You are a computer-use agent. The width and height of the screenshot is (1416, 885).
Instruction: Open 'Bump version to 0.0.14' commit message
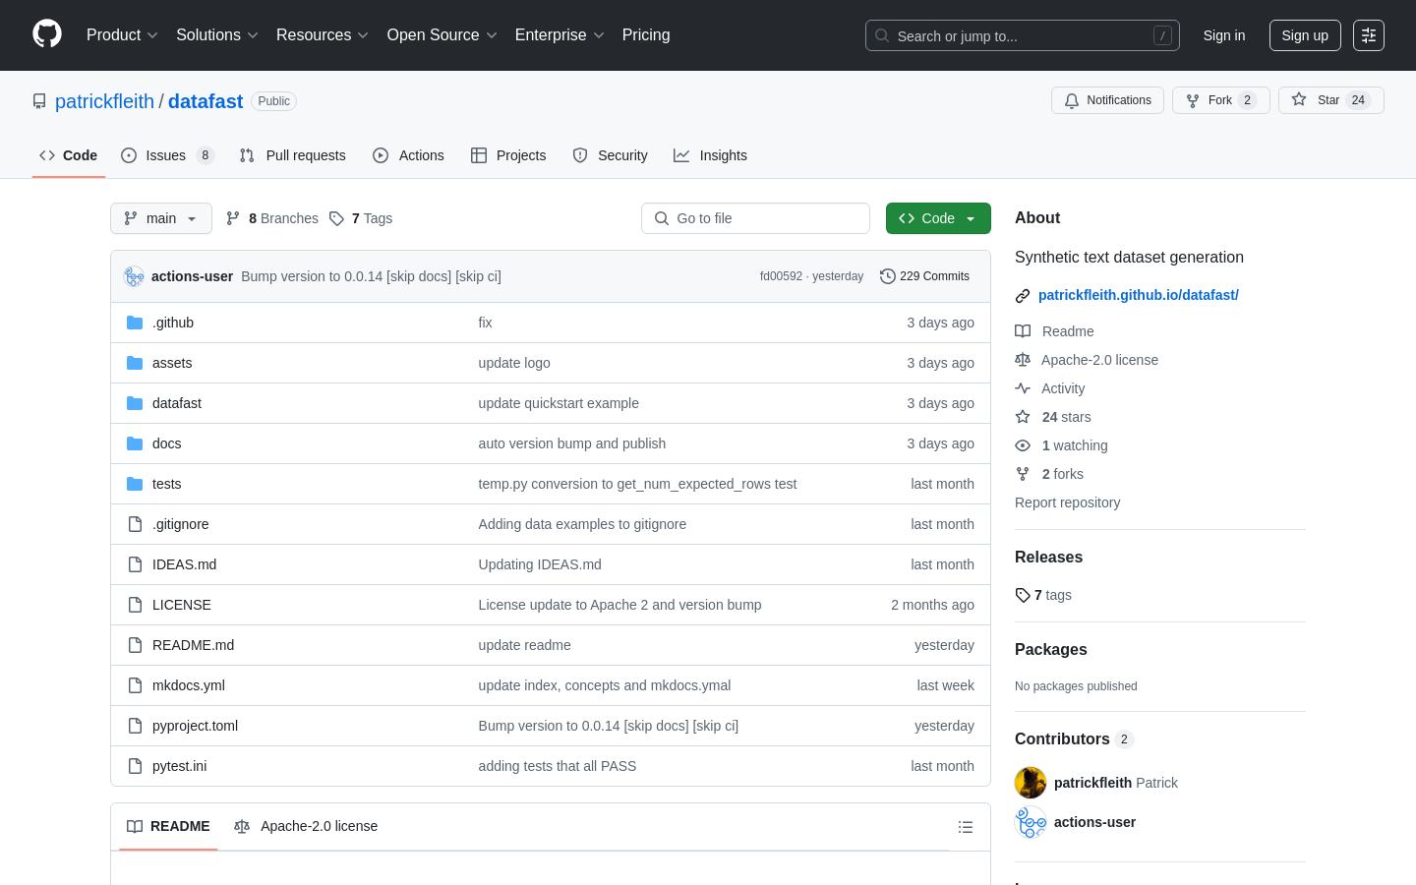click(x=371, y=276)
